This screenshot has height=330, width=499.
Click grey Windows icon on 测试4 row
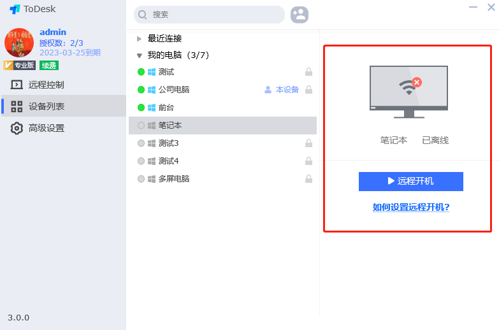(x=152, y=161)
